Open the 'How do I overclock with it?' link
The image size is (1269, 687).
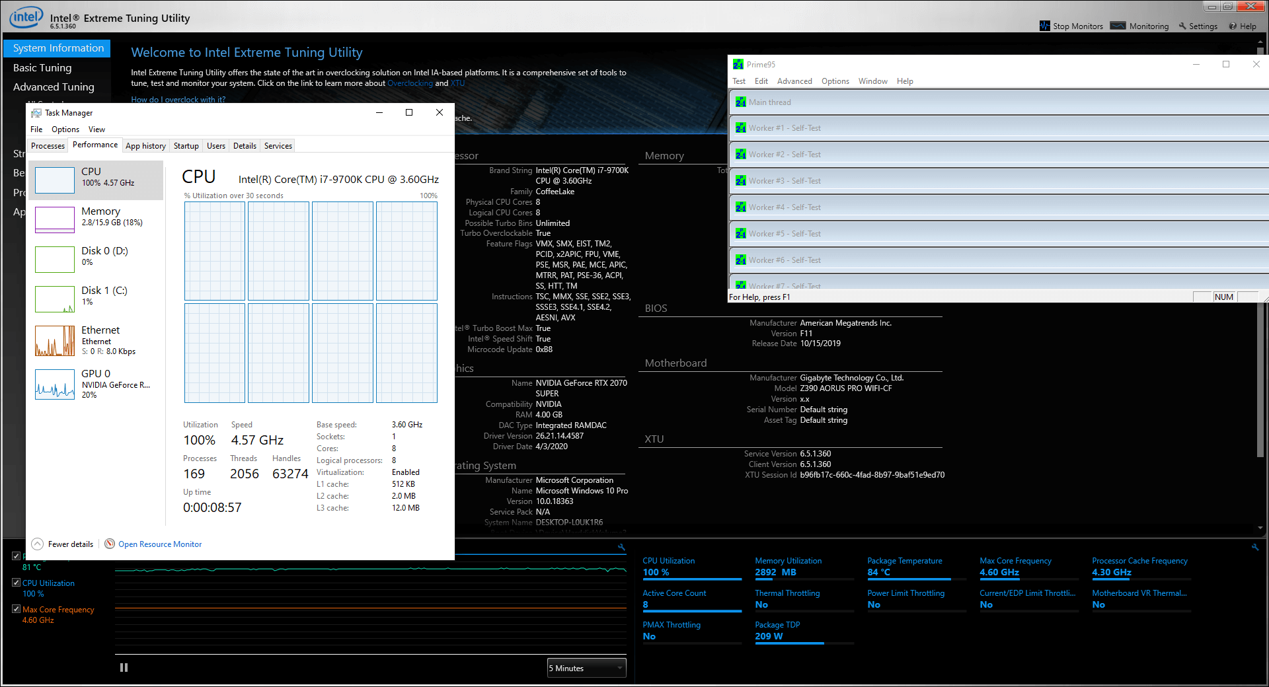click(178, 100)
